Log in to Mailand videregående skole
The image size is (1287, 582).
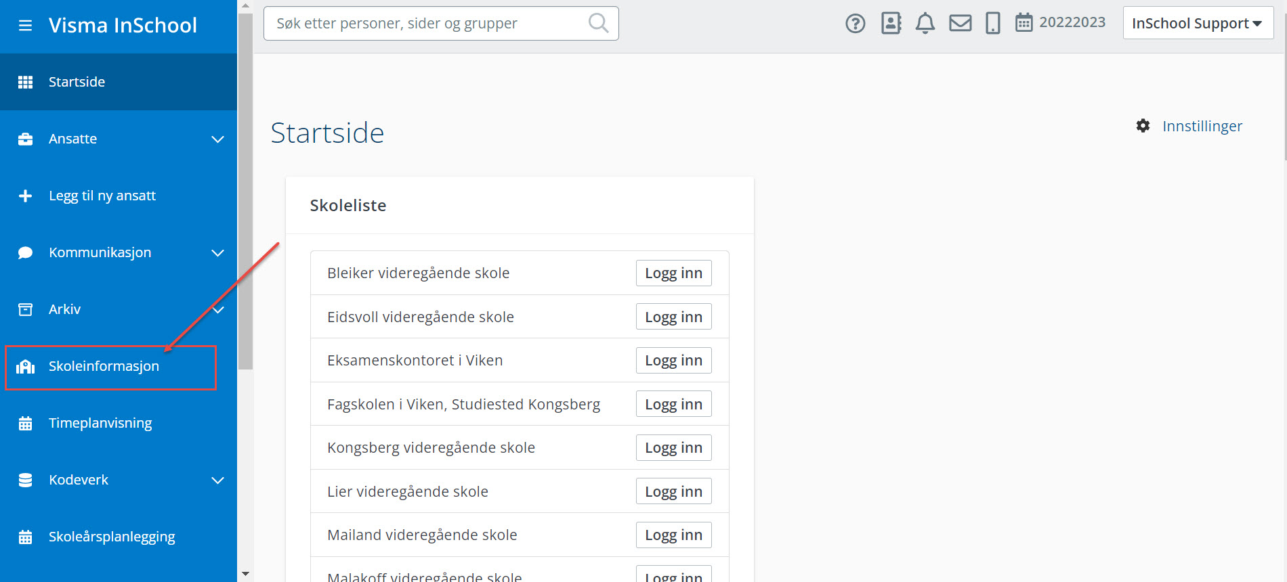pyautogui.click(x=673, y=535)
